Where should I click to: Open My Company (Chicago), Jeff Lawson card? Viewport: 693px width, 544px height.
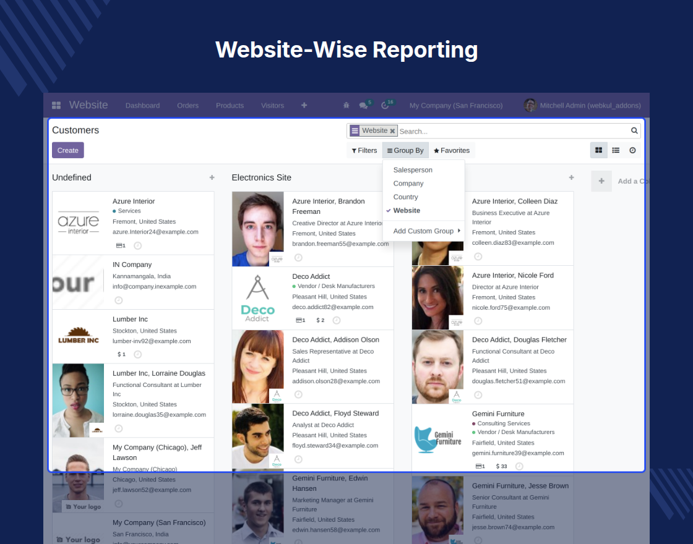(133, 475)
